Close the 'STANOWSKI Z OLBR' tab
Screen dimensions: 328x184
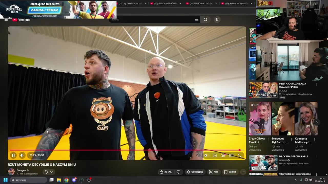pyautogui.click(x=216, y=4)
